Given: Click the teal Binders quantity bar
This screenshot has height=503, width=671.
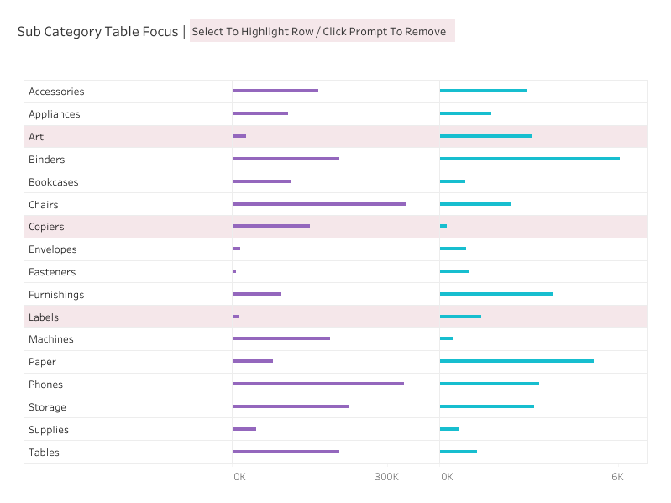Looking at the screenshot, I should click(x=529, y=159).
